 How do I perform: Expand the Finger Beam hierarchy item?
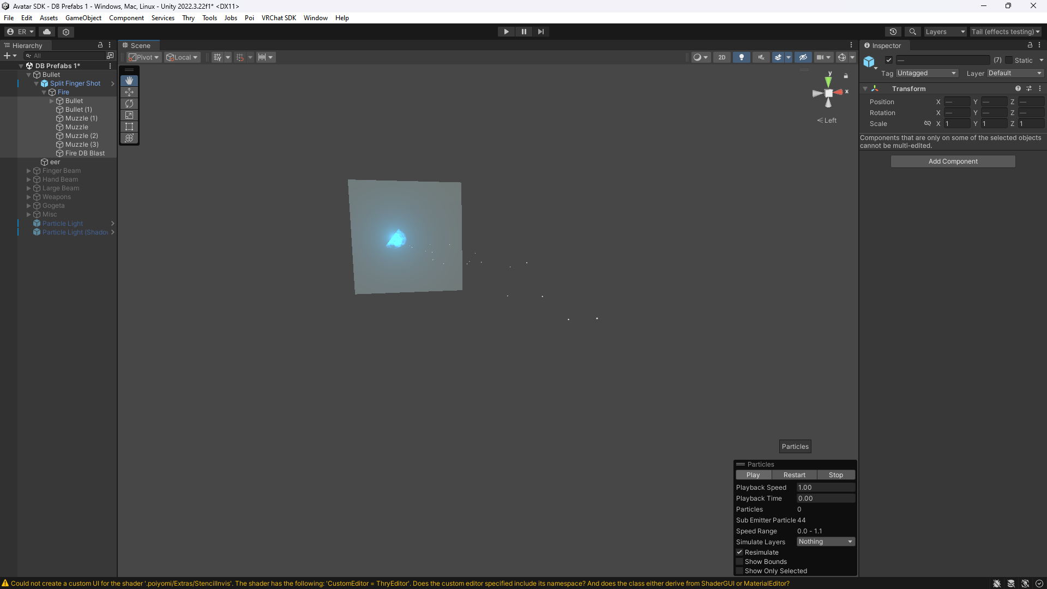coord(29,171)
